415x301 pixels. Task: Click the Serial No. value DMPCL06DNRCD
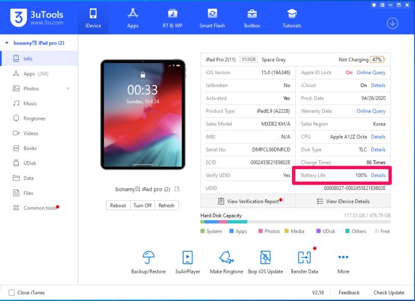pyautogui.click(x=271, y=149)
